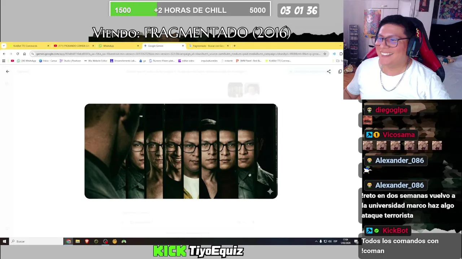Bookmark this page with the star icon
462x259 pixels.
tap(324, 54)
